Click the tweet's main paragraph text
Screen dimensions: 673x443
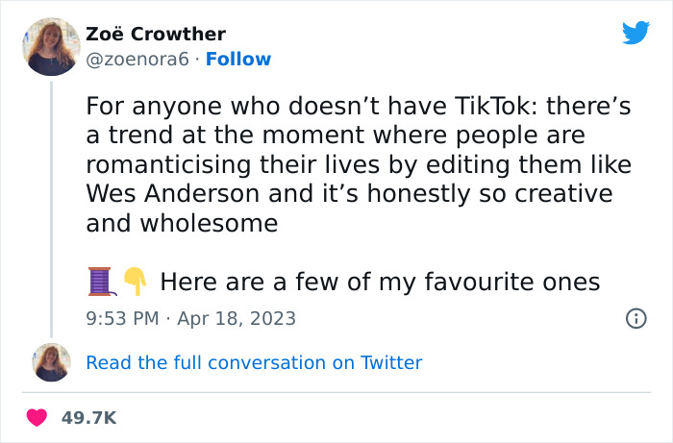(358, 164)
